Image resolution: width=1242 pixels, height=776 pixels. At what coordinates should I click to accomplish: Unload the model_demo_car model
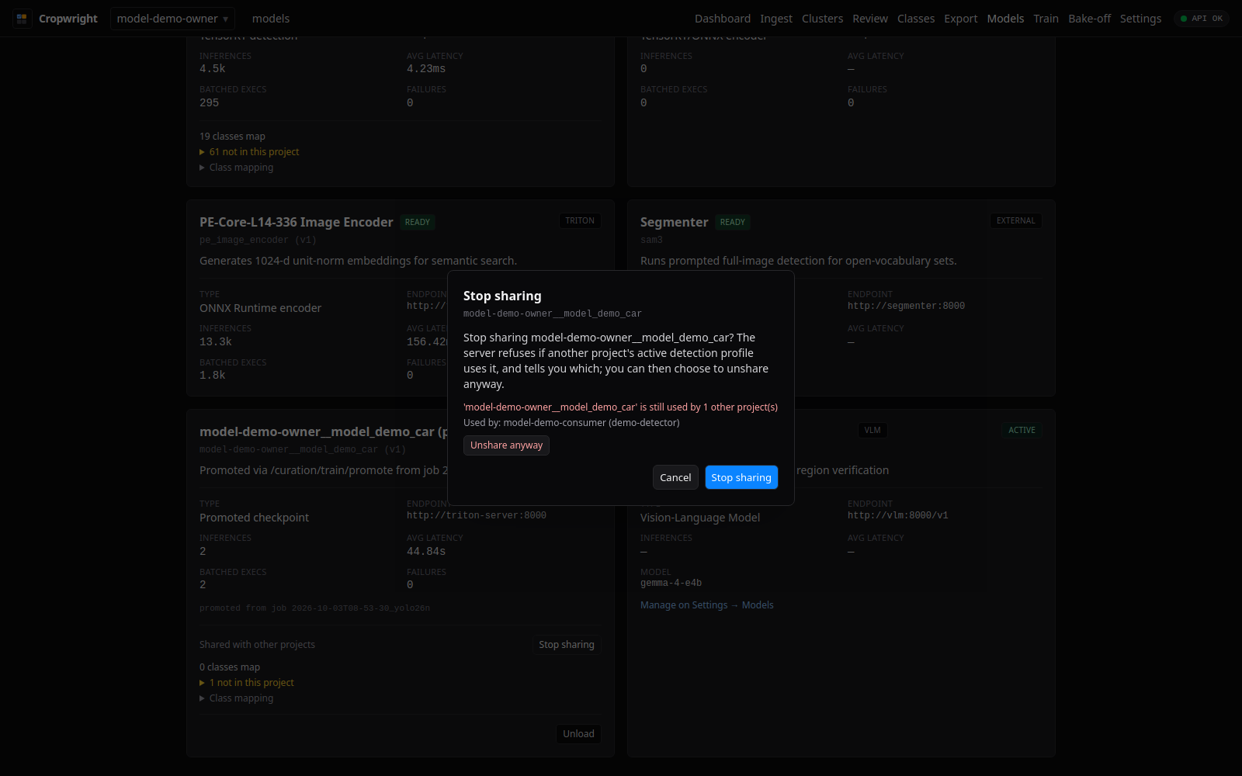pyautogui.click(x=578, y=734)
